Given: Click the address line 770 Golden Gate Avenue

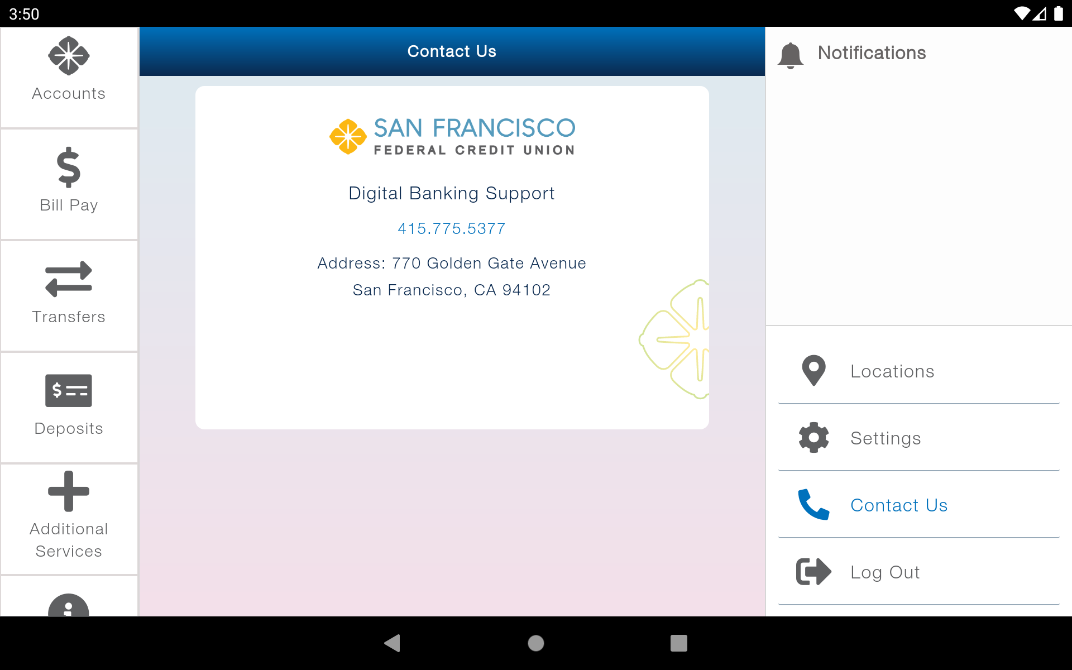Looking at the screenshot, I should 452,263.
